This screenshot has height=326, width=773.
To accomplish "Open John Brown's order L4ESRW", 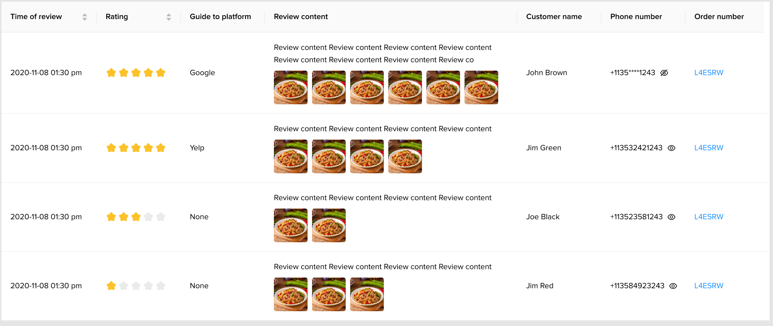I will 709,73.
